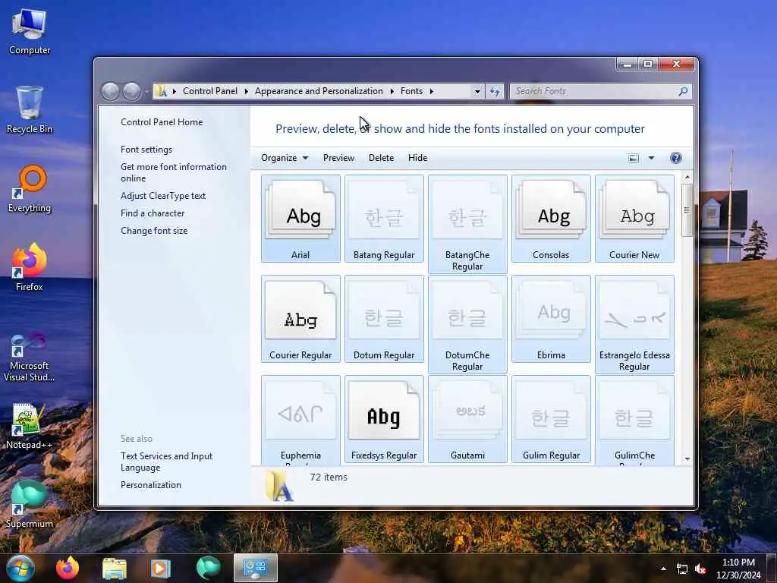Open Font settings link
The width and height of the screenshot is (777, 583).
click(x=146, y=150)
